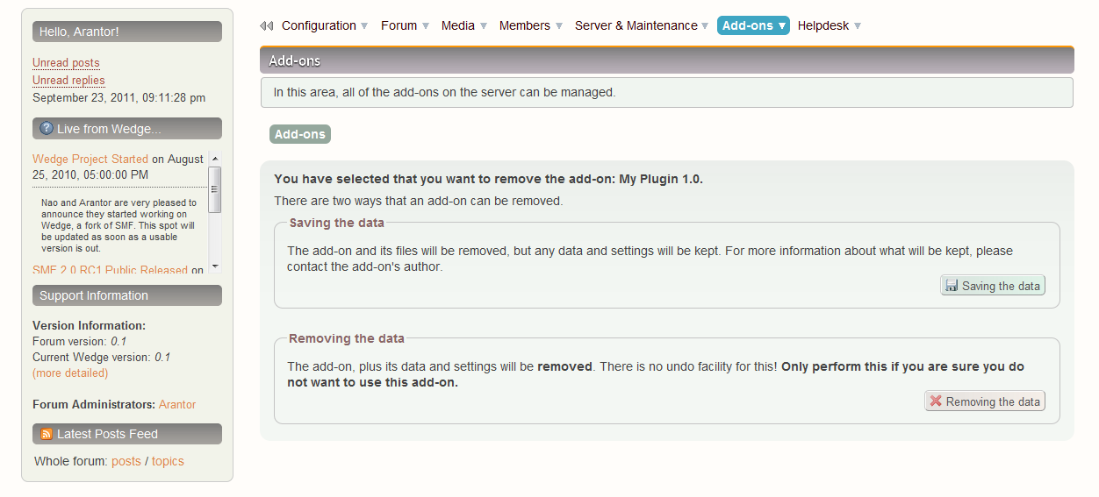Open the Unread replies link
1099x497 pixels.
click(x=68, y=81)
